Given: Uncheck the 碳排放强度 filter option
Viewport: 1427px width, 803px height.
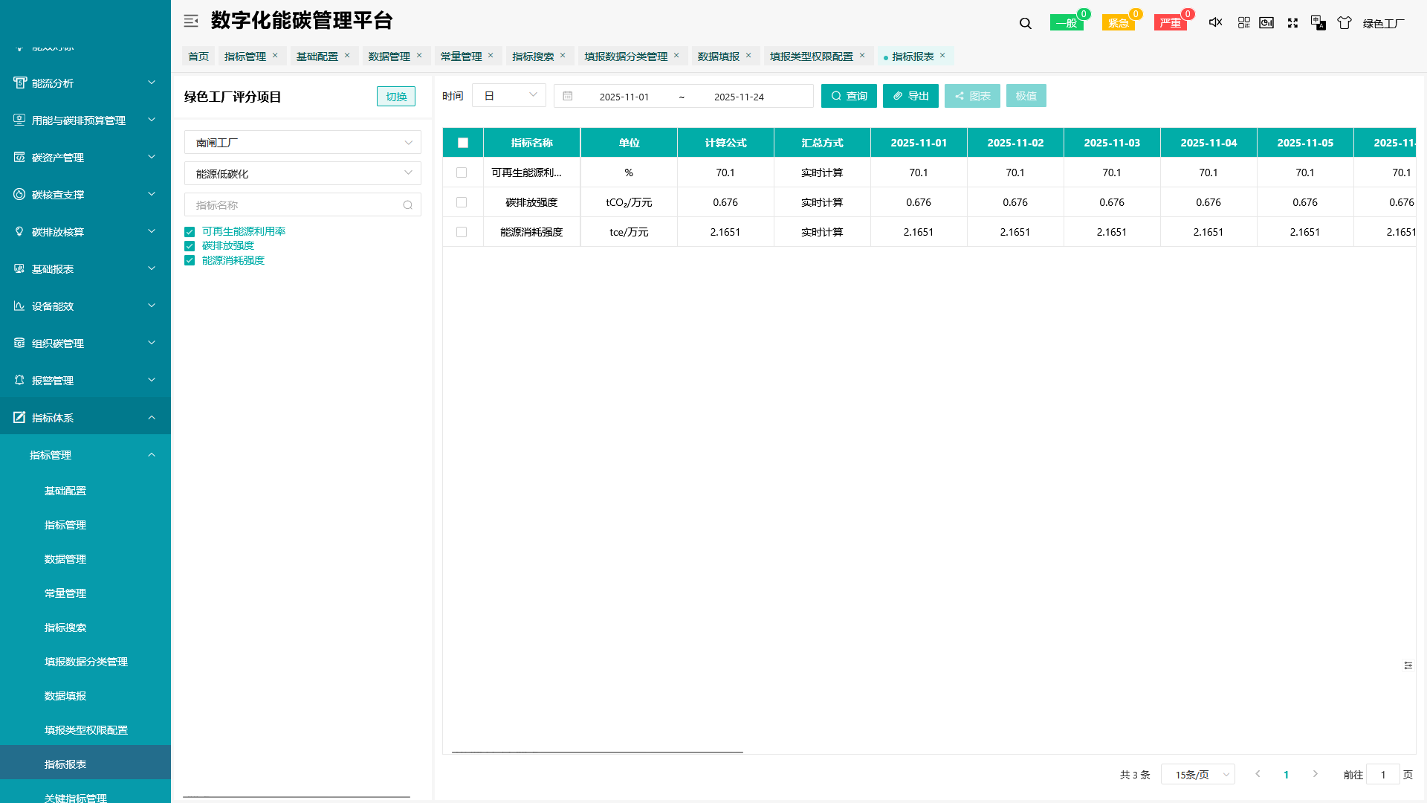Looking at the screenshot, I should tap(190, 245).
